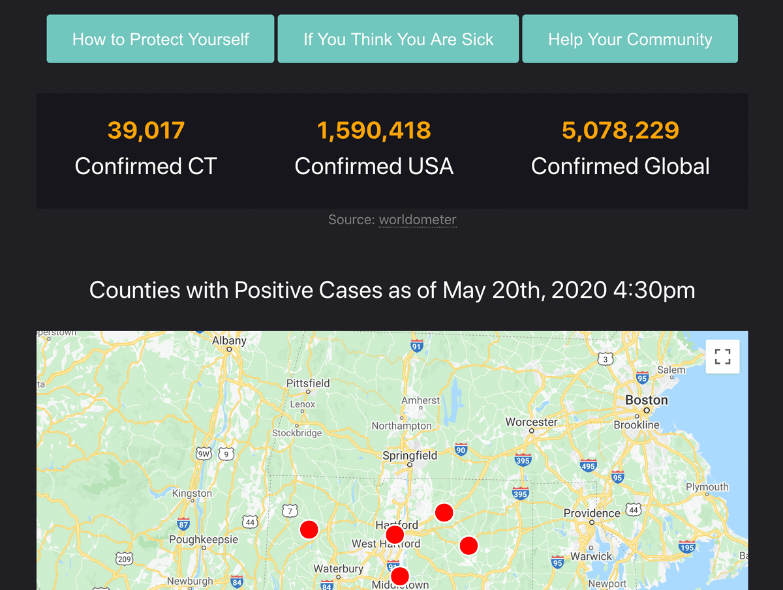Image resolution: width=783 pixels, height=590 pixels.
Task: Open How to Protect Yourself page
Action: (161, 39)
